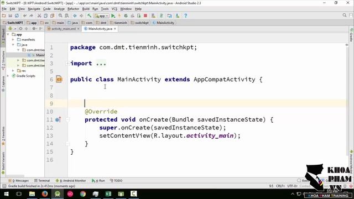Open the Terminal tool window
354x199 pixels.
42,181
